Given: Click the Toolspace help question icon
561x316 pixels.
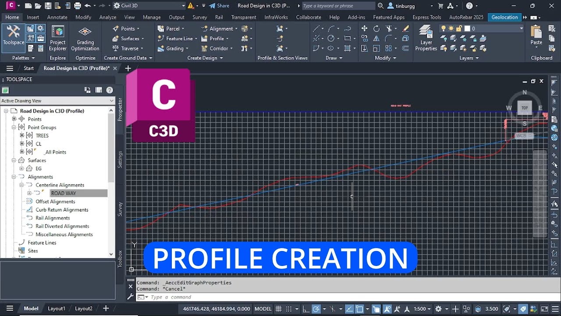Looking at the screenshot, I should (110, 90).
